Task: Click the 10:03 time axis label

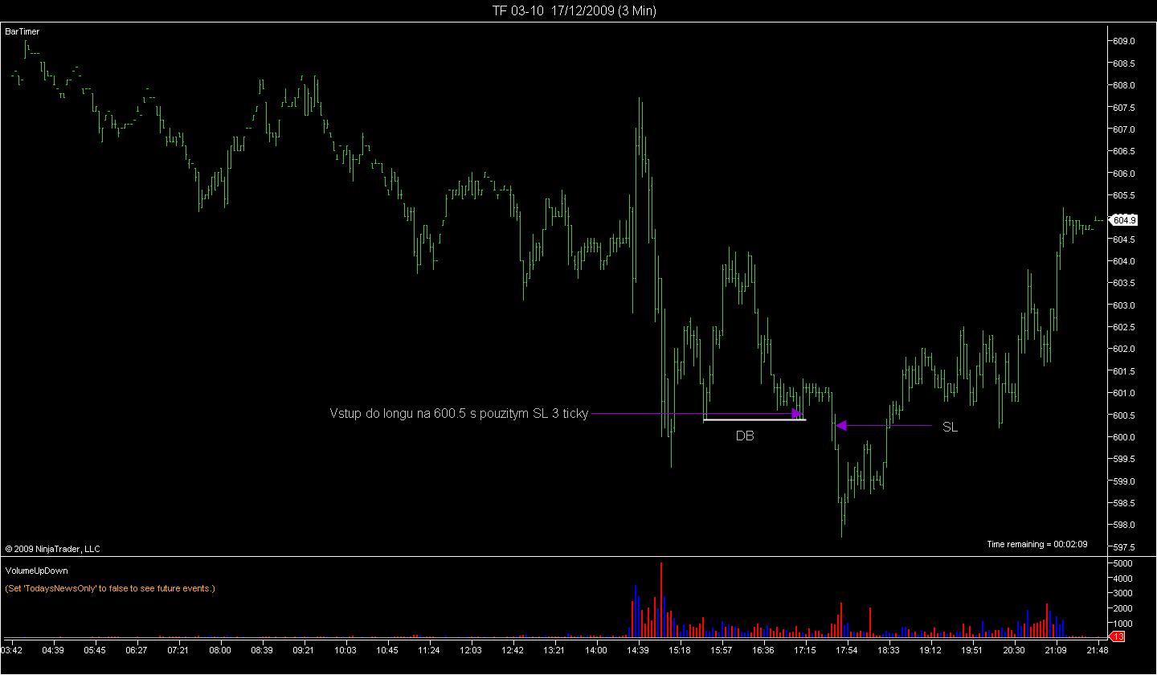Action: [x=345, y=650]
